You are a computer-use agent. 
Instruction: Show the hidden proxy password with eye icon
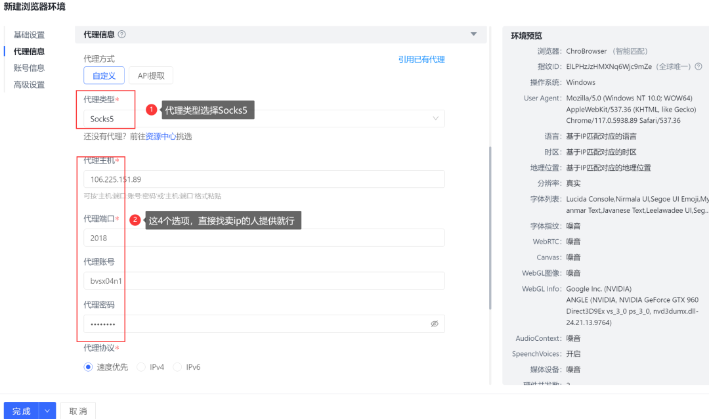tap(434, 324)
